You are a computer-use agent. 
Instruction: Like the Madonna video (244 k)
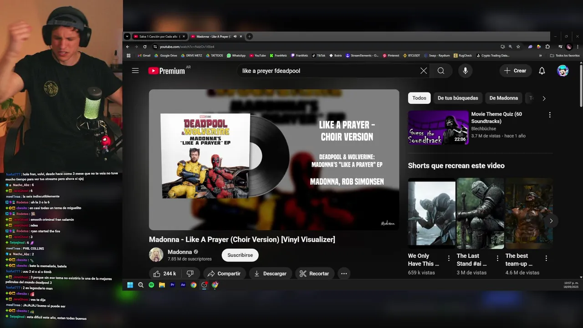click(x=165, y=273)
